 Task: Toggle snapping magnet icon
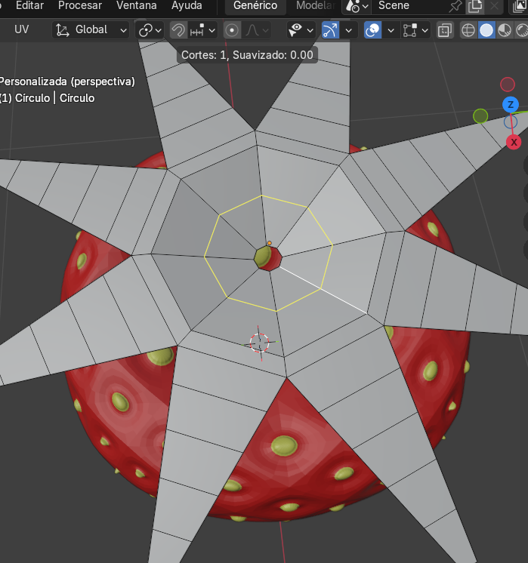[178, 30]
